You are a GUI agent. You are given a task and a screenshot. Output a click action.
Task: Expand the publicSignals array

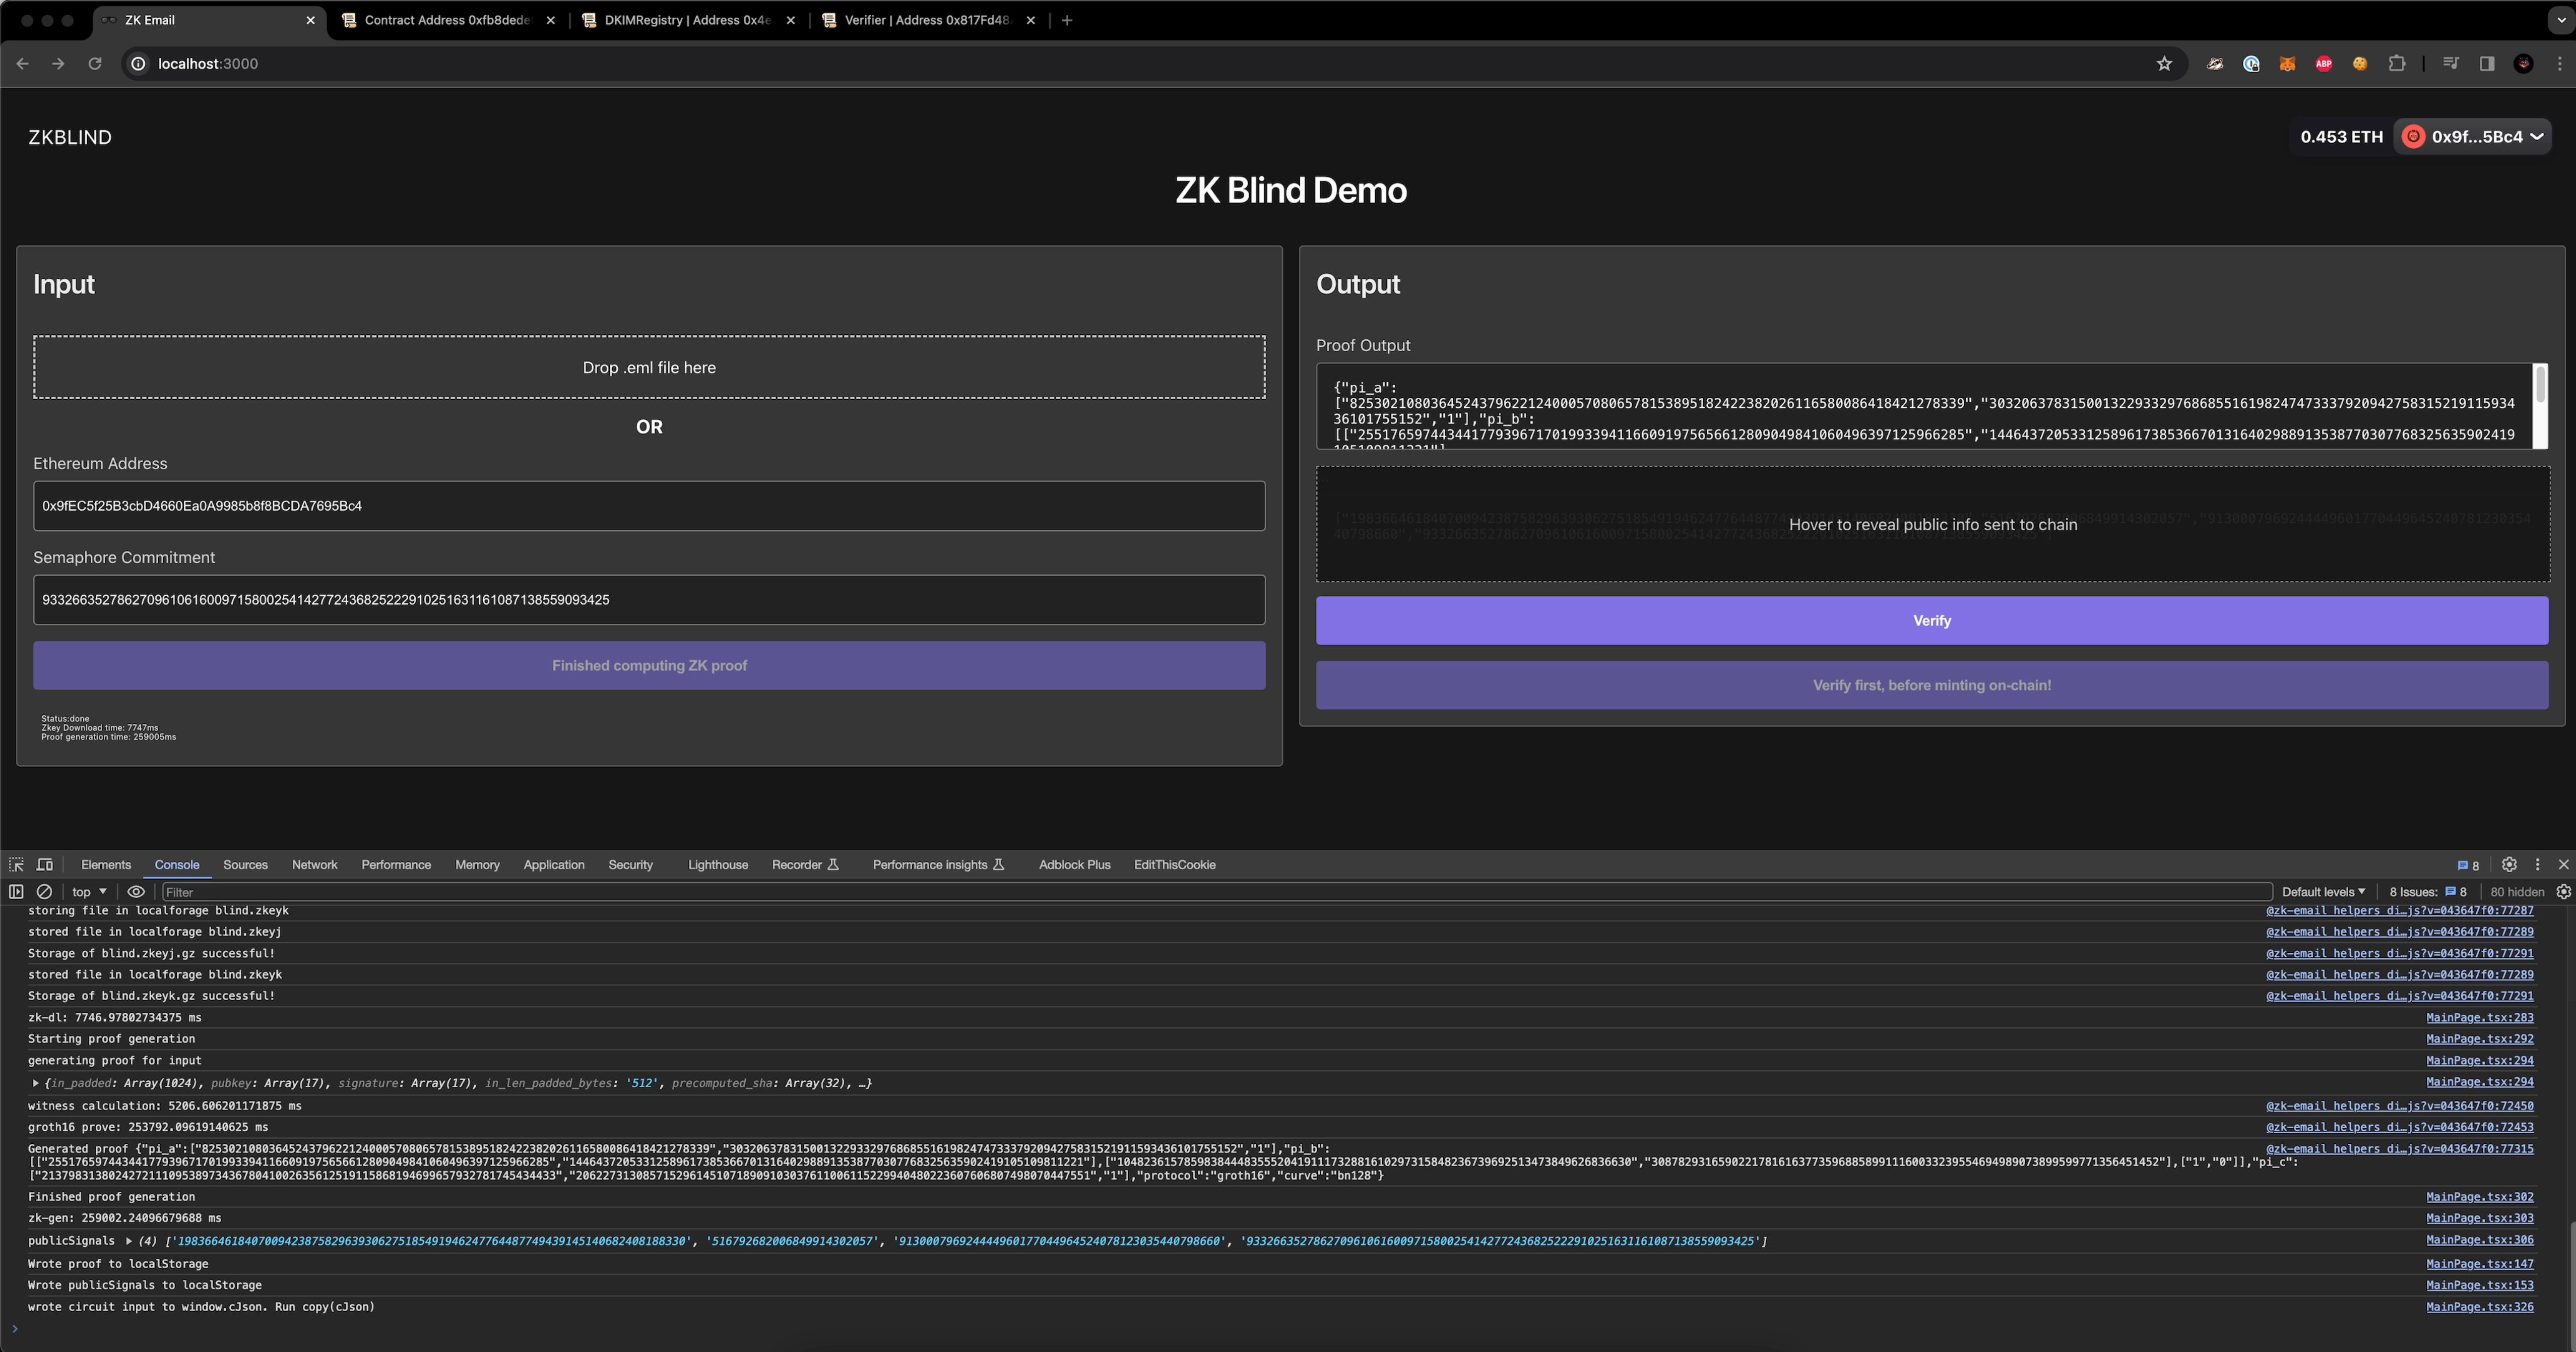tap(129, 1241)
